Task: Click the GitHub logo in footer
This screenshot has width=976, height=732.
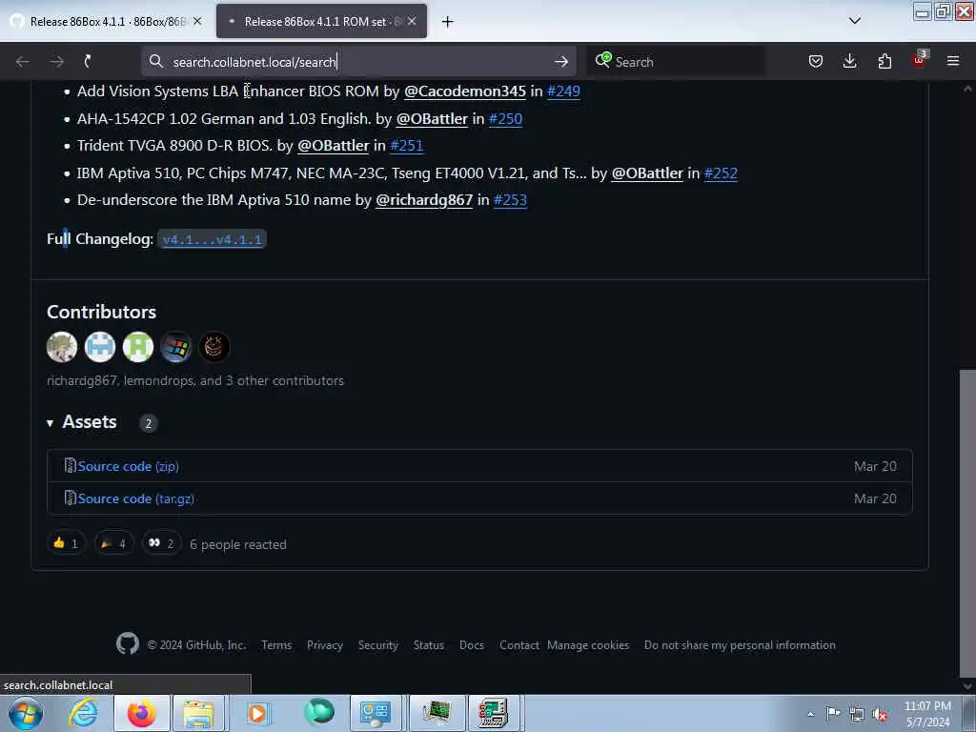Action: 128,643
